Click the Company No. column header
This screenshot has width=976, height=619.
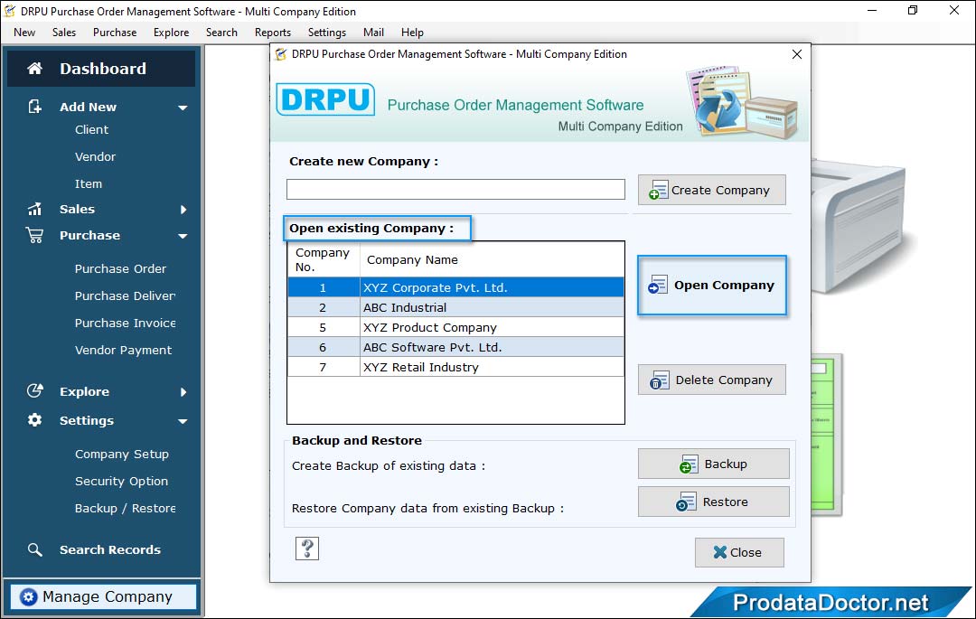point(324,259)
